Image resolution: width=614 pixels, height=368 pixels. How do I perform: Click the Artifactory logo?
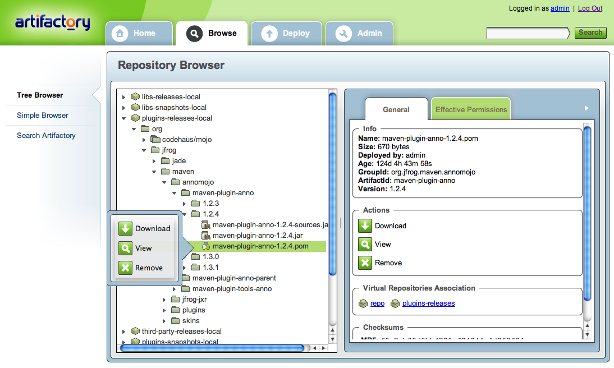pos(52,22)
